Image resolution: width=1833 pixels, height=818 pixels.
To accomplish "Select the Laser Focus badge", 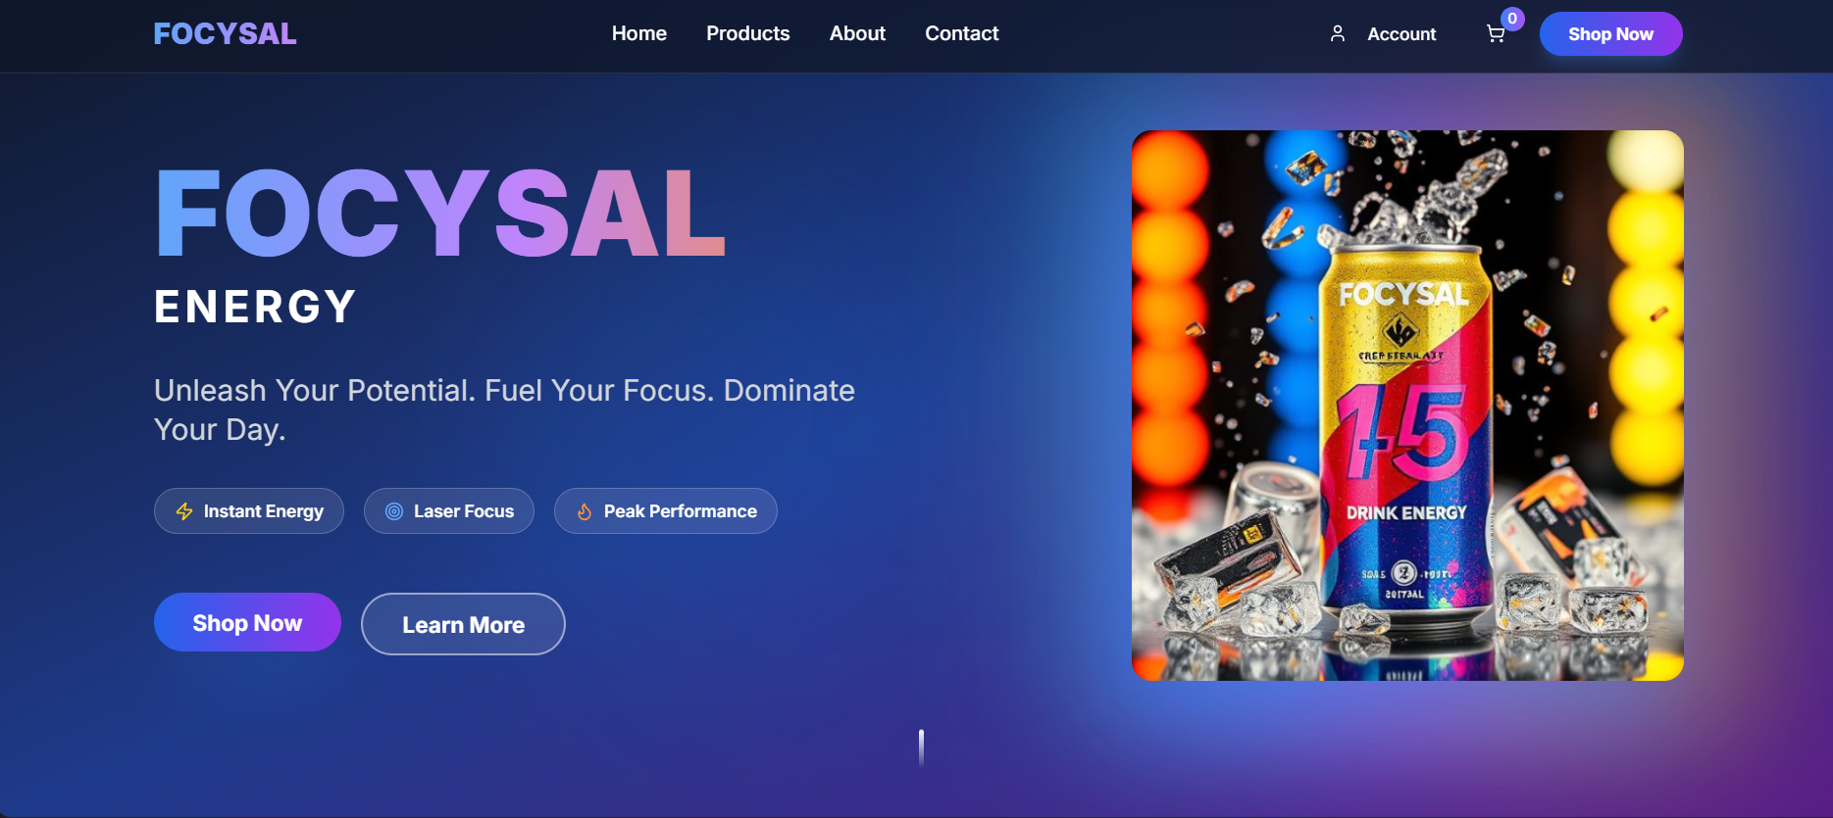I will 449,511.
